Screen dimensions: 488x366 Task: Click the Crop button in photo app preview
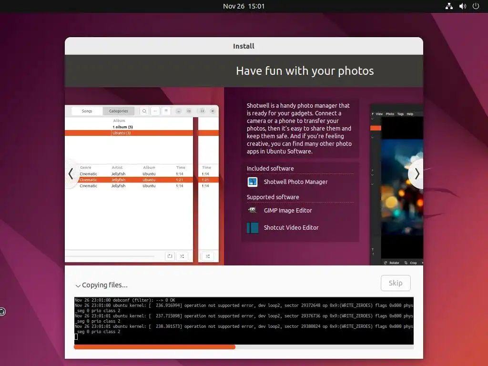(410, 263)
